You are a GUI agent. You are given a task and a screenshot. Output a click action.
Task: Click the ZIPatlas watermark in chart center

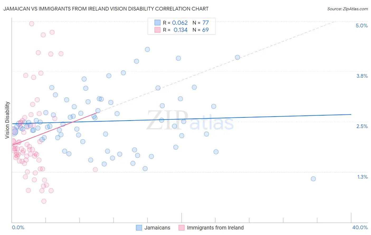pos(190,120)
